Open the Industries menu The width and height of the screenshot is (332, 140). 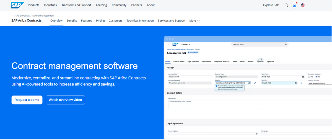click(x=50, y=5)
